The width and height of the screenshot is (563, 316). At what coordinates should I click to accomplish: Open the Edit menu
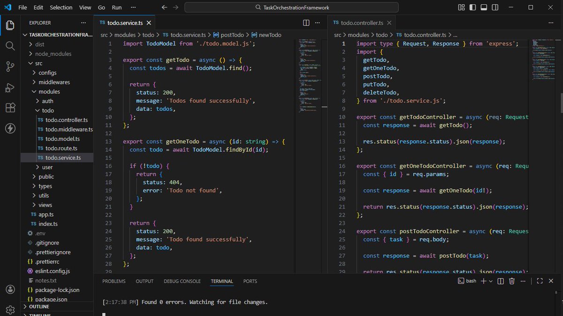click(x=38, y=7)
